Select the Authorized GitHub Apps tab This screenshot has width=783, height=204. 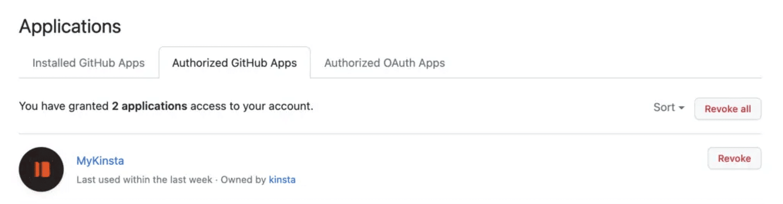pyautogui.click(x=234, y=63)
